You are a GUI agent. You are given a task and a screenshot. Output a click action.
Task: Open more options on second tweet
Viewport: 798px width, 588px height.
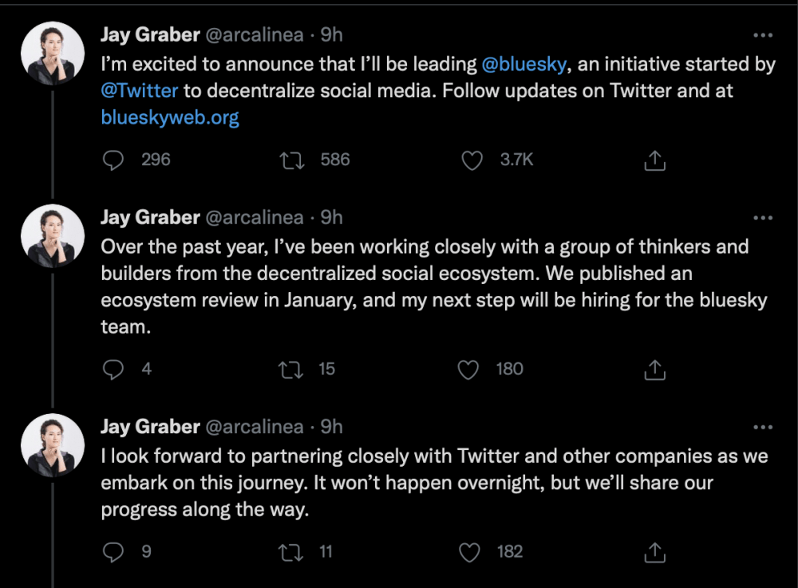[763, 218]
